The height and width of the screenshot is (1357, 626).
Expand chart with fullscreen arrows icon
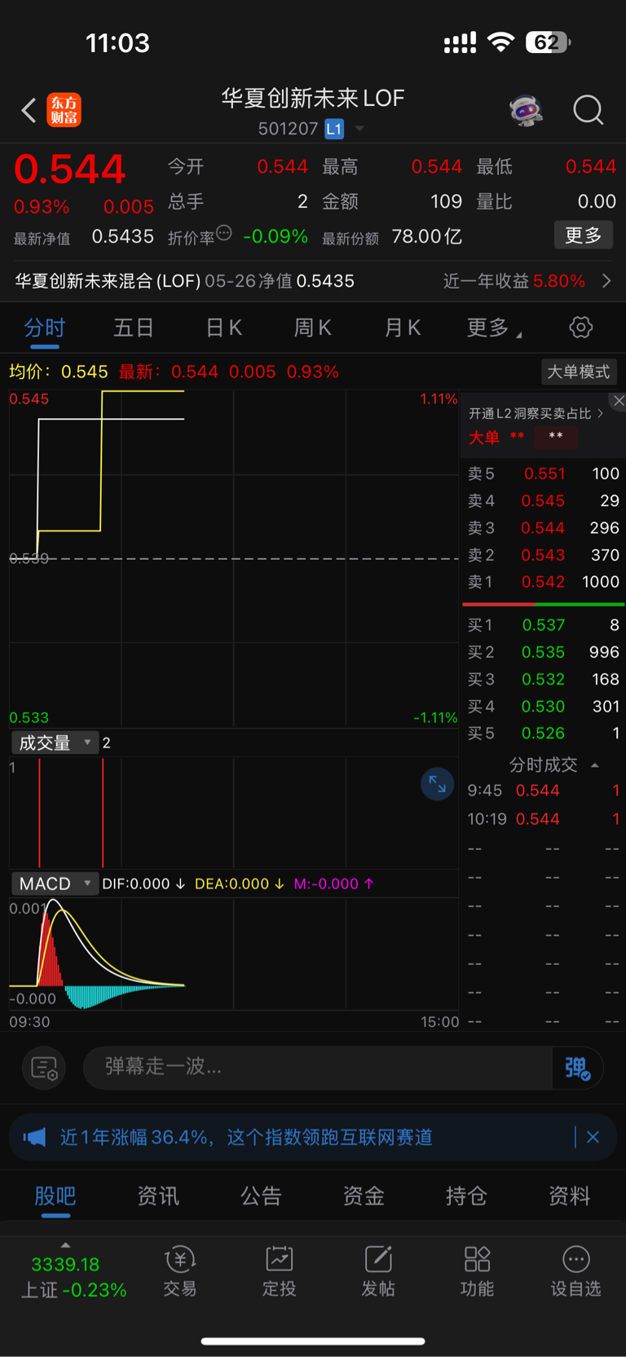point(437,784)
